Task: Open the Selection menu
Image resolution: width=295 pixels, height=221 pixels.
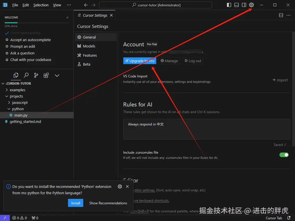Action: point(41,5)
